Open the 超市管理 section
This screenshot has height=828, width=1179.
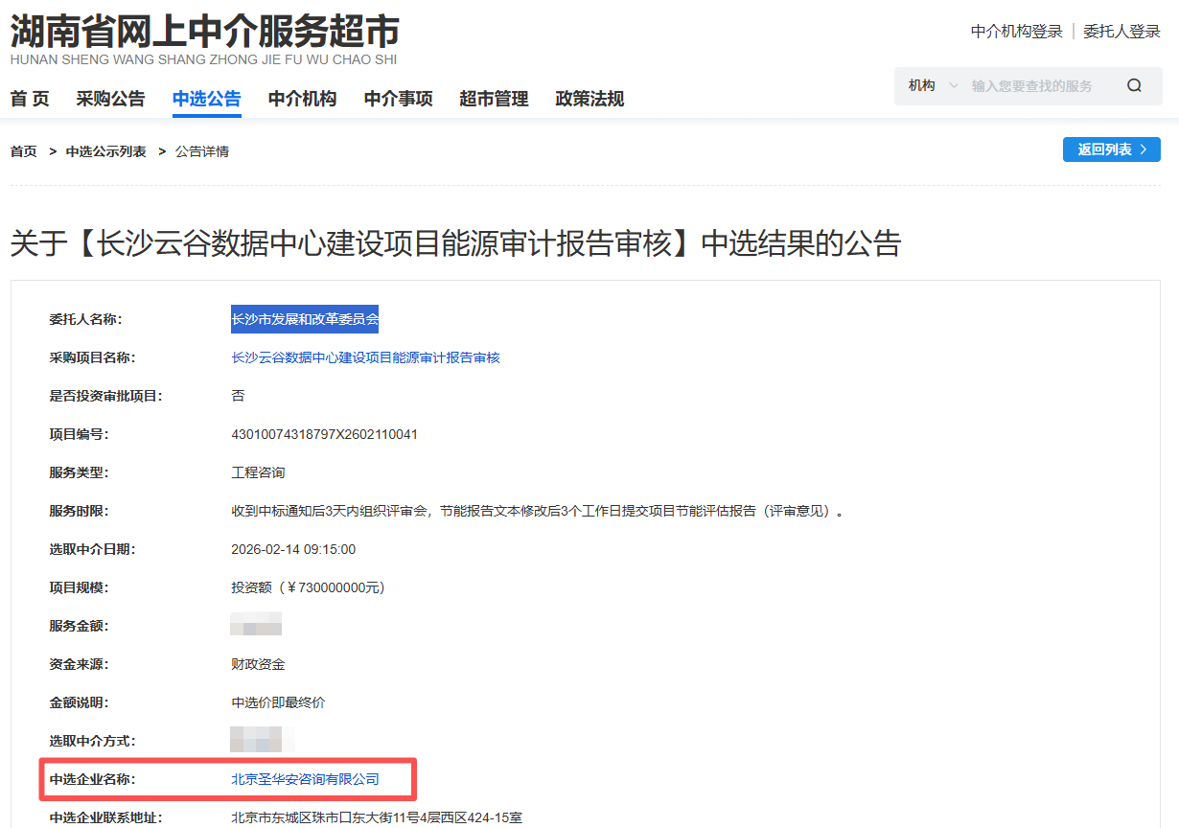[x=494, y=99]
